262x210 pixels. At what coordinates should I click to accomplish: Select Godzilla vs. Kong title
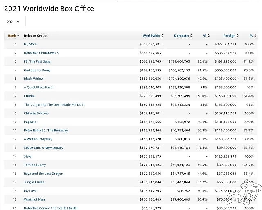click(38, 70)
